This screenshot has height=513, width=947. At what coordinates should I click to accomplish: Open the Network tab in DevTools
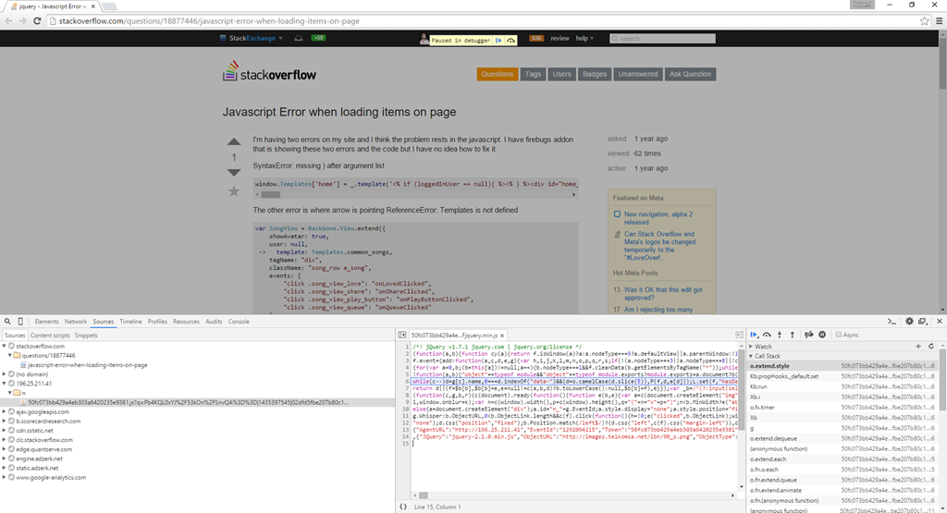pos(76,322)
